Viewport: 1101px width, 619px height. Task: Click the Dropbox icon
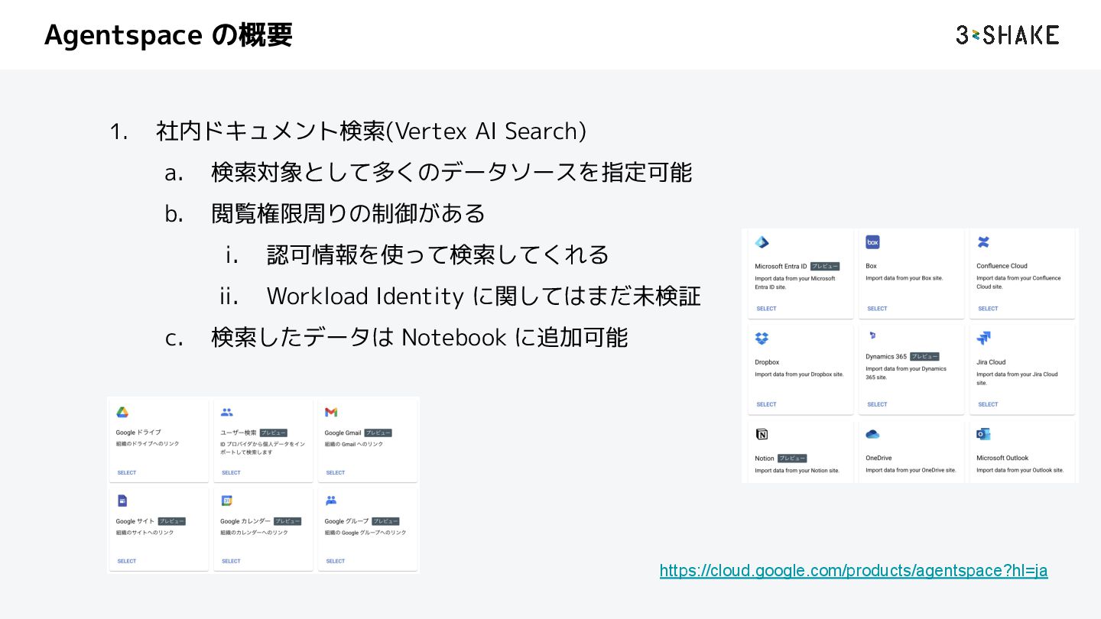point(762,339)
